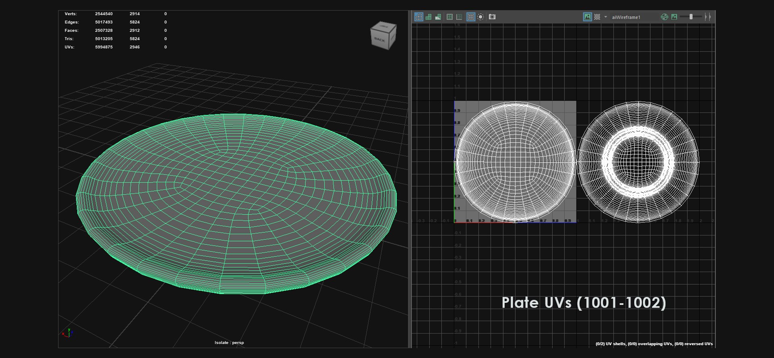
Task: Click the 'Isolate : persp' viewport label
Action: (x=229, y=343)
